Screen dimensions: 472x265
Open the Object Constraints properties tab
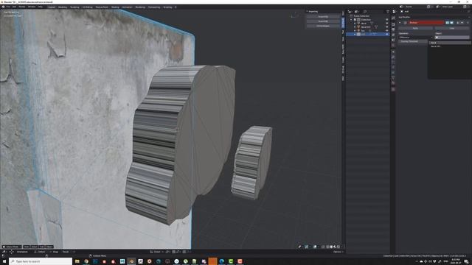point(393,72)
